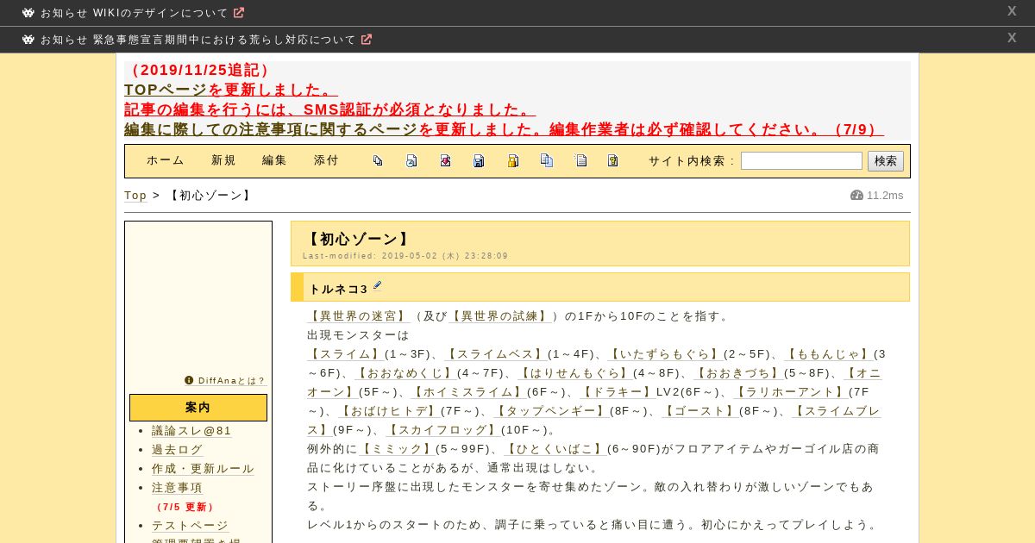Open the 【ひとくいばこ】 monster link

pos(555,449)
